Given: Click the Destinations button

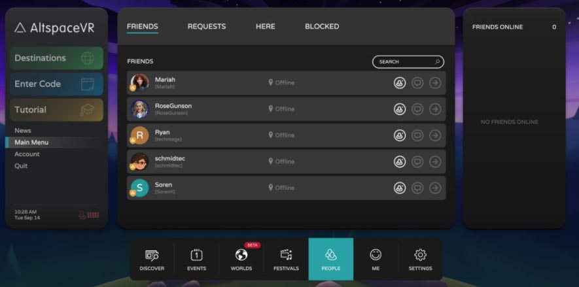Looking at the screenshot, I should [x=56, y=58].
